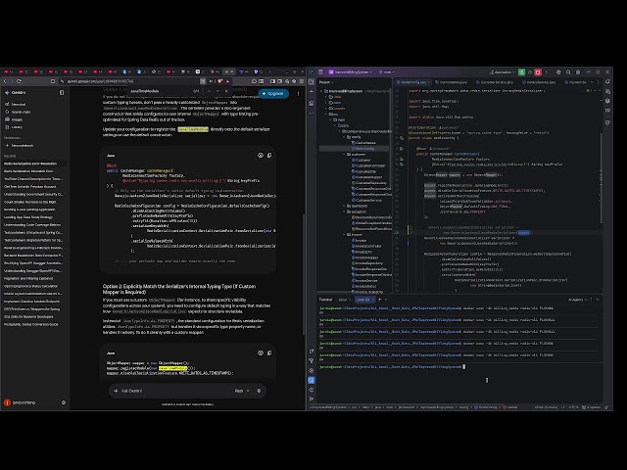Open recent chat 'Understanding Code Coverage Metrics'
This screenshot has width=627, height=470.
click(32, 225)
